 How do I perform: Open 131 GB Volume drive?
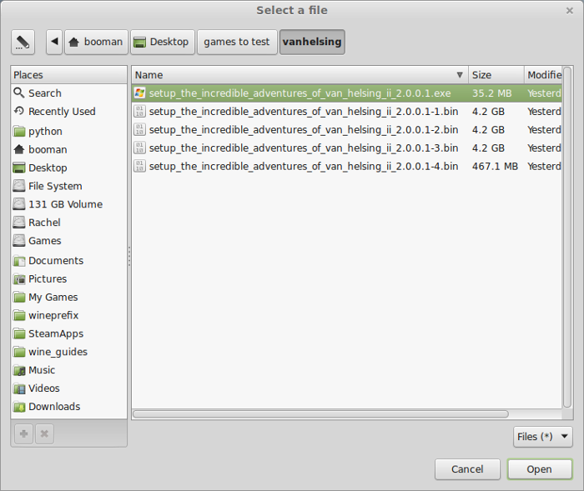[68, 204]
